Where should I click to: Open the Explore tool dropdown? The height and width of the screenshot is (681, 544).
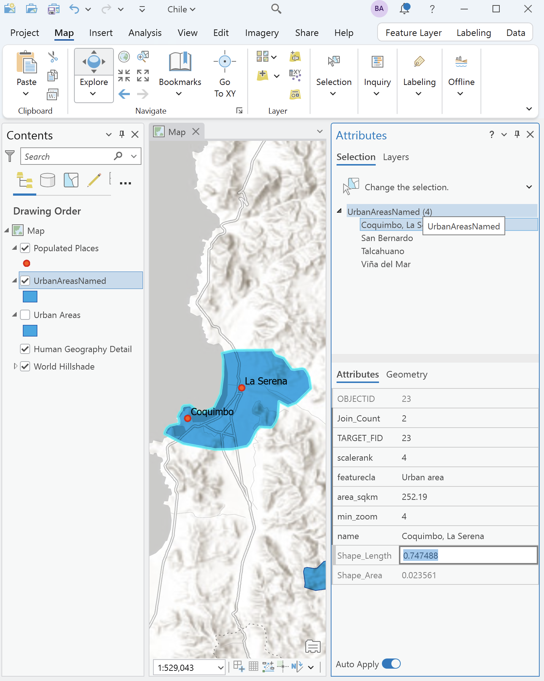click(93, 94)
